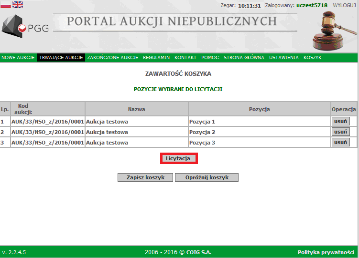359x258 pixels.
Task: Click version label v. 2.2.4.5
Action: (14, 252)
